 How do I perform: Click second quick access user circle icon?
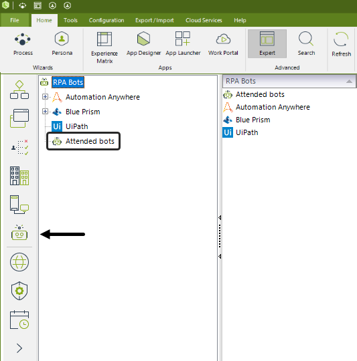click(x=68, y=5)
